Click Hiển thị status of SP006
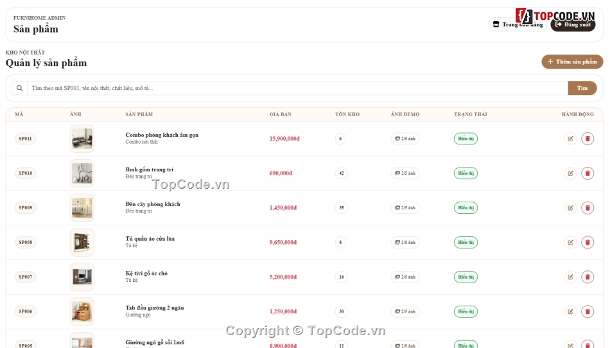The height and width of the screenshot is (348, 610). [466, 311]
